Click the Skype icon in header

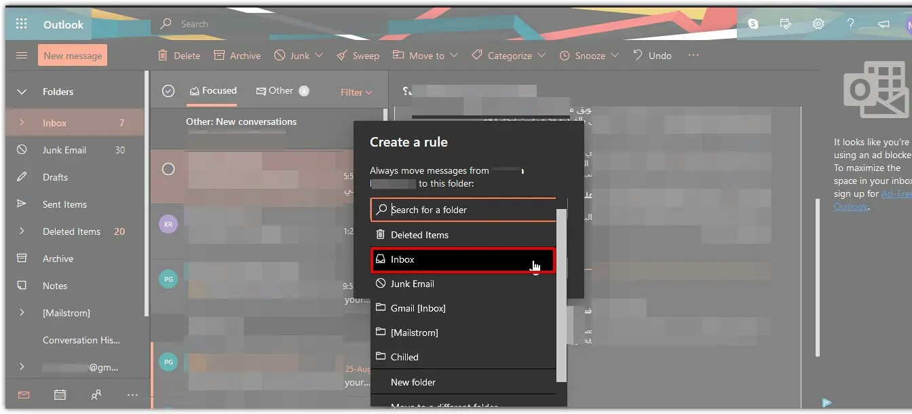tap(753, 24)
